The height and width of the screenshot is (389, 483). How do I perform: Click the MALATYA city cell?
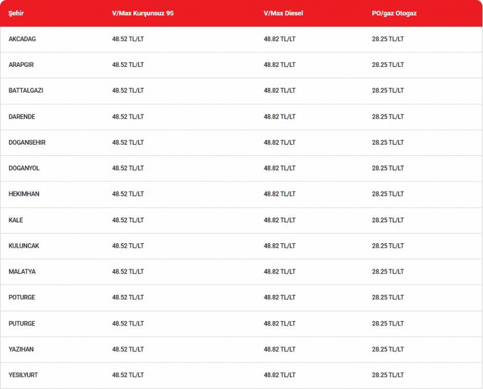point(22,272)
